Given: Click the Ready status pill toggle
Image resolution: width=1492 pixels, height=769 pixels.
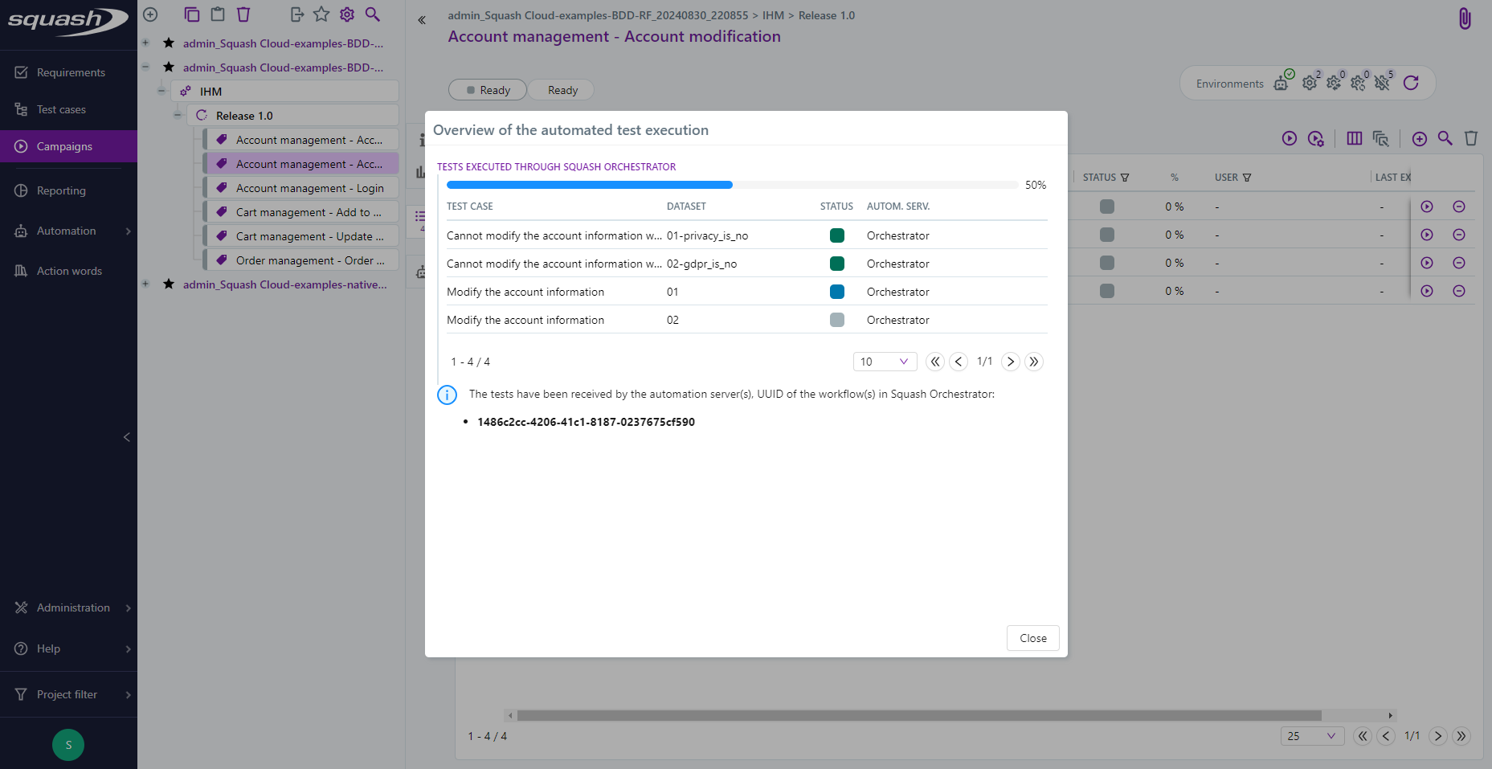Looking at the screenshot, I should (487, 89).
